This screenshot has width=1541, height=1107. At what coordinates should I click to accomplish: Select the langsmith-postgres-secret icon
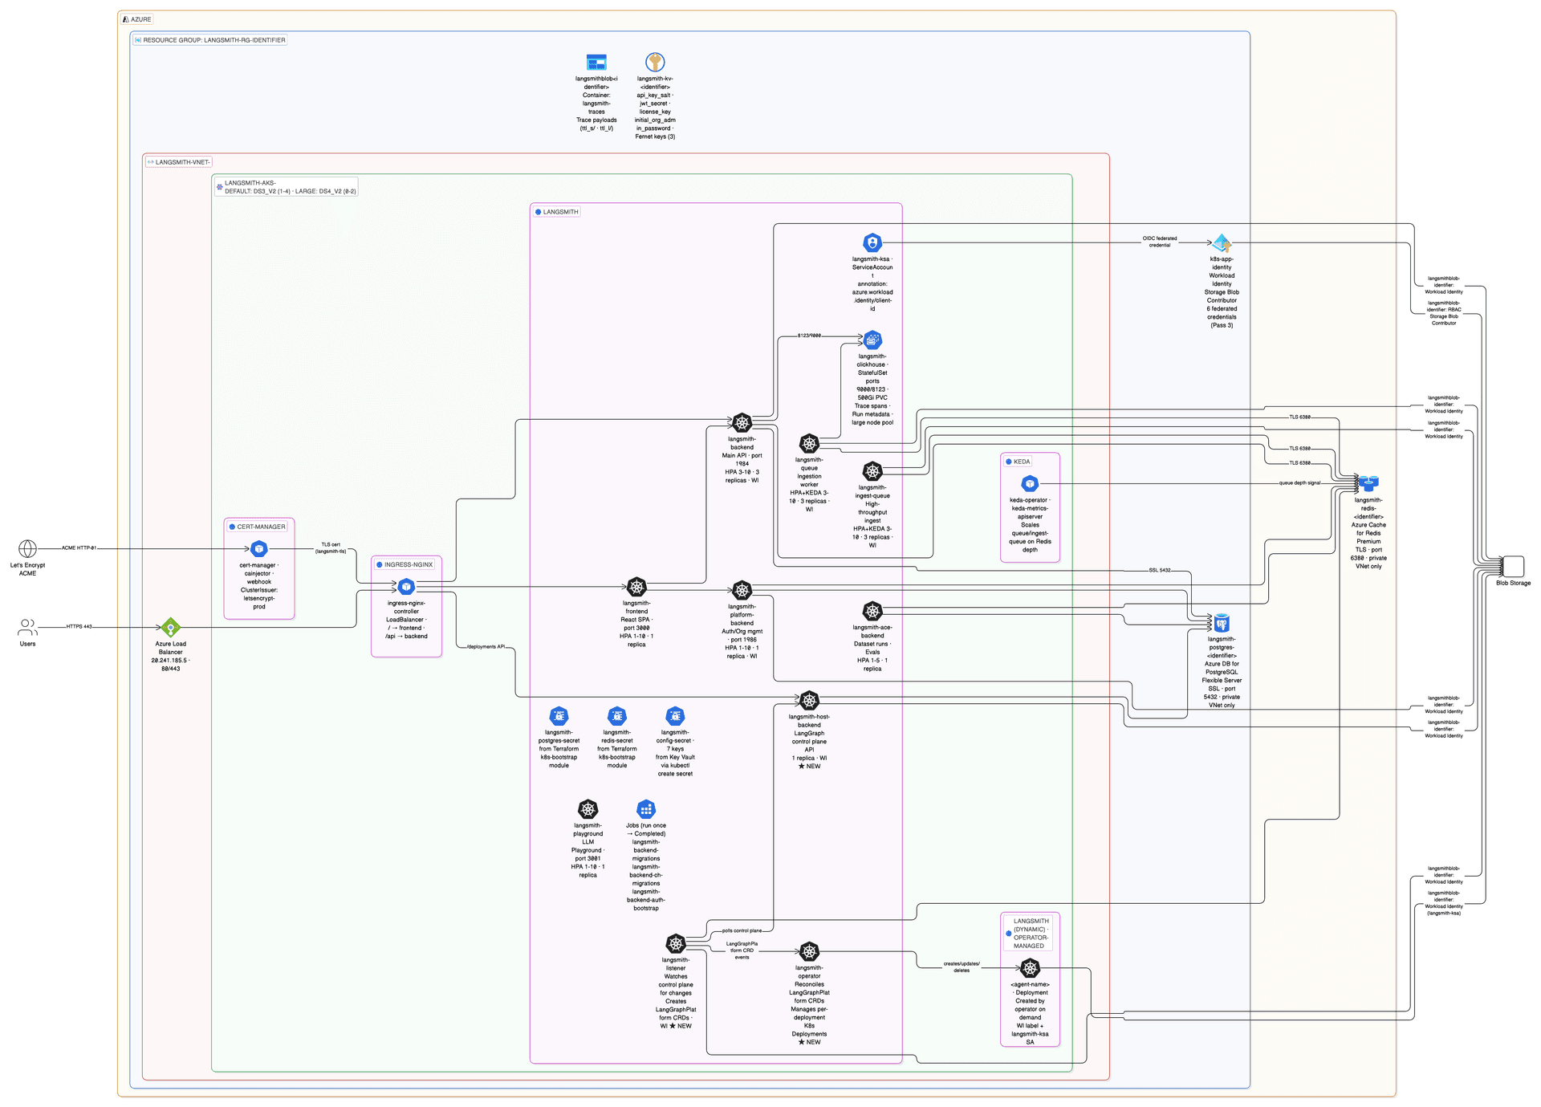[559, 715]
